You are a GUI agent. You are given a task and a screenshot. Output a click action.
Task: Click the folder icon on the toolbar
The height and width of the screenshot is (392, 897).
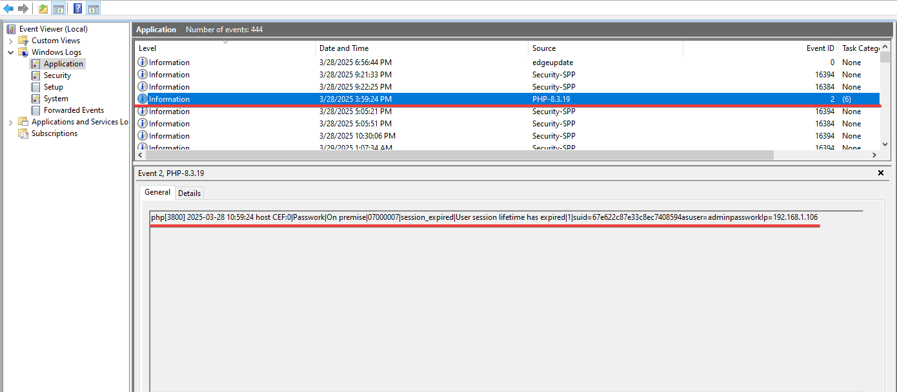coord(42,8)
